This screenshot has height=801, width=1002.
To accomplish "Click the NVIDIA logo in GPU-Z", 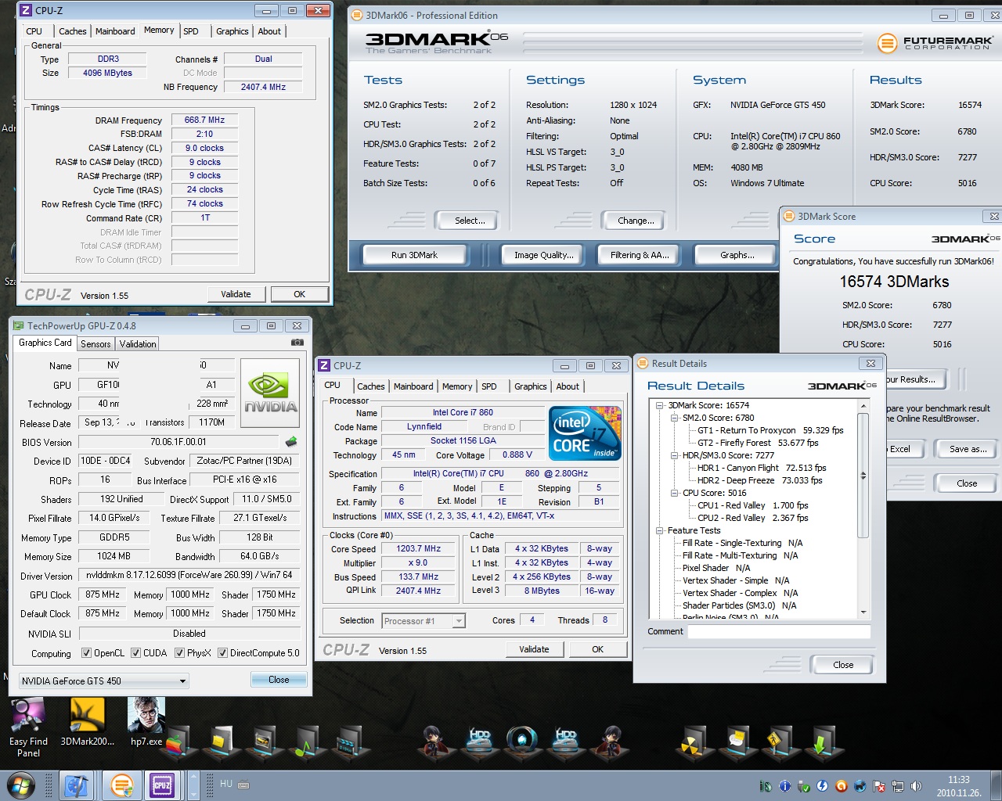I will [x=270, y=393].
